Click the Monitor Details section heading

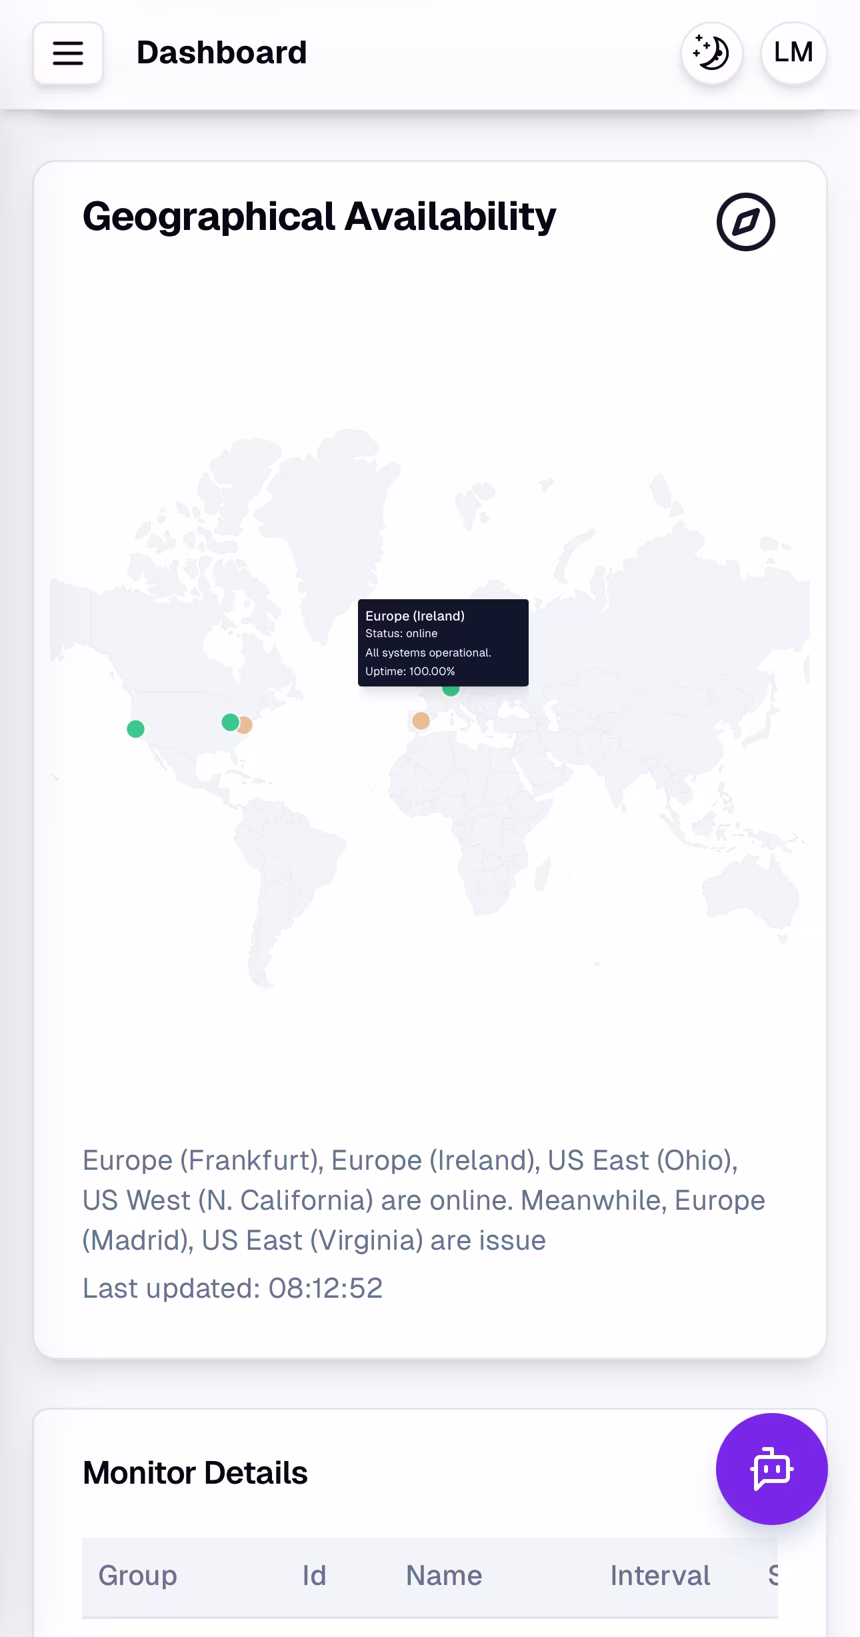[195, 1473]
